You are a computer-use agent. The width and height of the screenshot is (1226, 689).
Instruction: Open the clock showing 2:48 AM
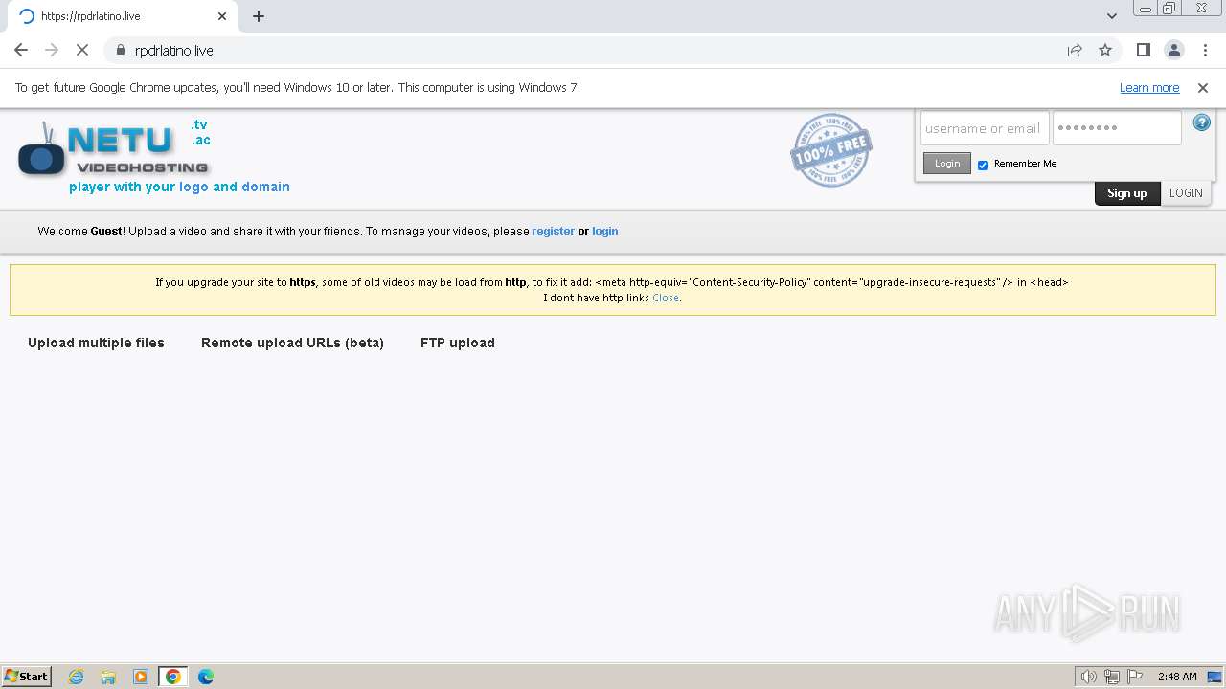click(x=1177, y=677)
